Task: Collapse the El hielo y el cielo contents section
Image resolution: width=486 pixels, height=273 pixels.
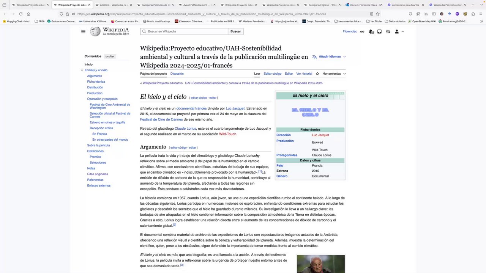Action: 82,70
